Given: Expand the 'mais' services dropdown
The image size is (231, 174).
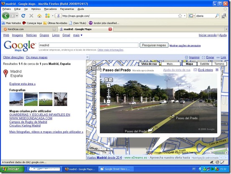Looking at the screenshot, I should pos(78,35).
